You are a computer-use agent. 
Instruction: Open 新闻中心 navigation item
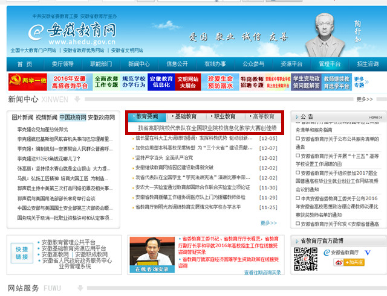click(139, 64)
